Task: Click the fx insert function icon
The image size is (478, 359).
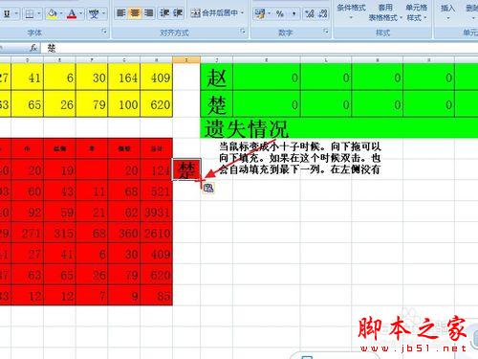Action: pyautogui.click(x=33, y=48)
